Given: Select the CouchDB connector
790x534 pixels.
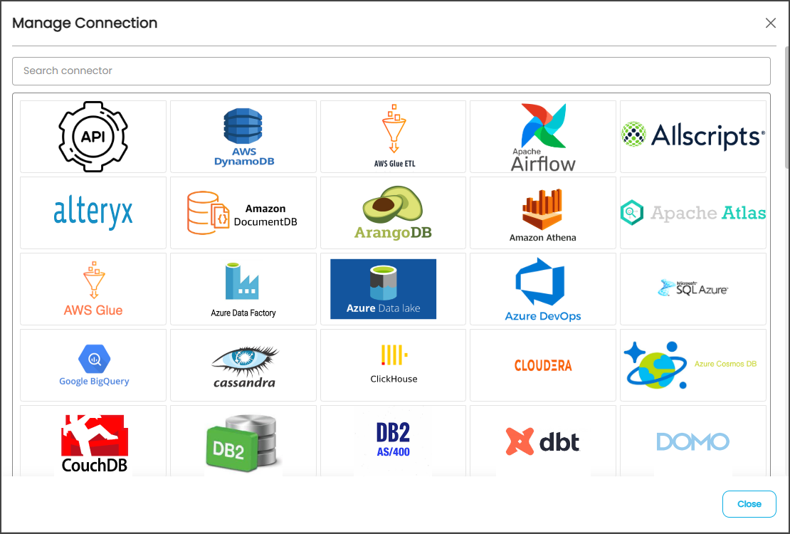Looking at the screenshot, I should pyautogui.click(x=93, y=441).
